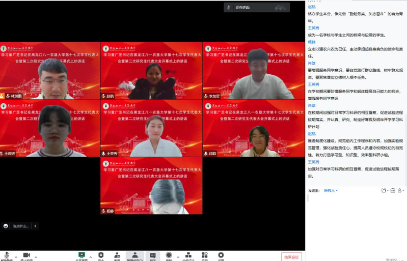Toggle the camera video button off
Image resolution: width=407 pixels, height=261 pixels.
26,255
